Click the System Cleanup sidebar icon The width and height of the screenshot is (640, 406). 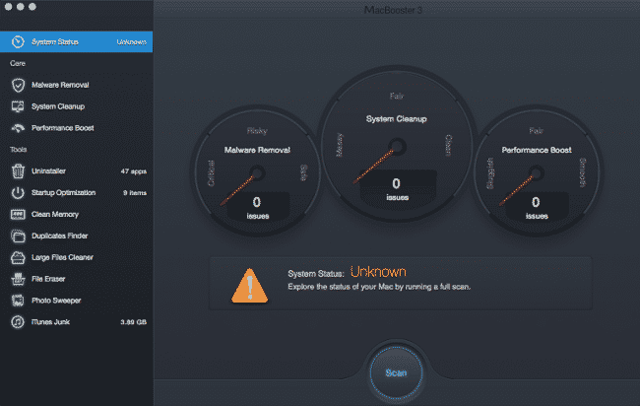[18, 106]
